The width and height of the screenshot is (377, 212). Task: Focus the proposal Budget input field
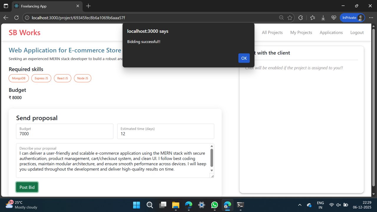tap(65, 131)
